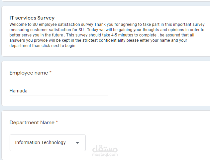
Task: Click the Employee name input field
Action: [x=58, y=91]
